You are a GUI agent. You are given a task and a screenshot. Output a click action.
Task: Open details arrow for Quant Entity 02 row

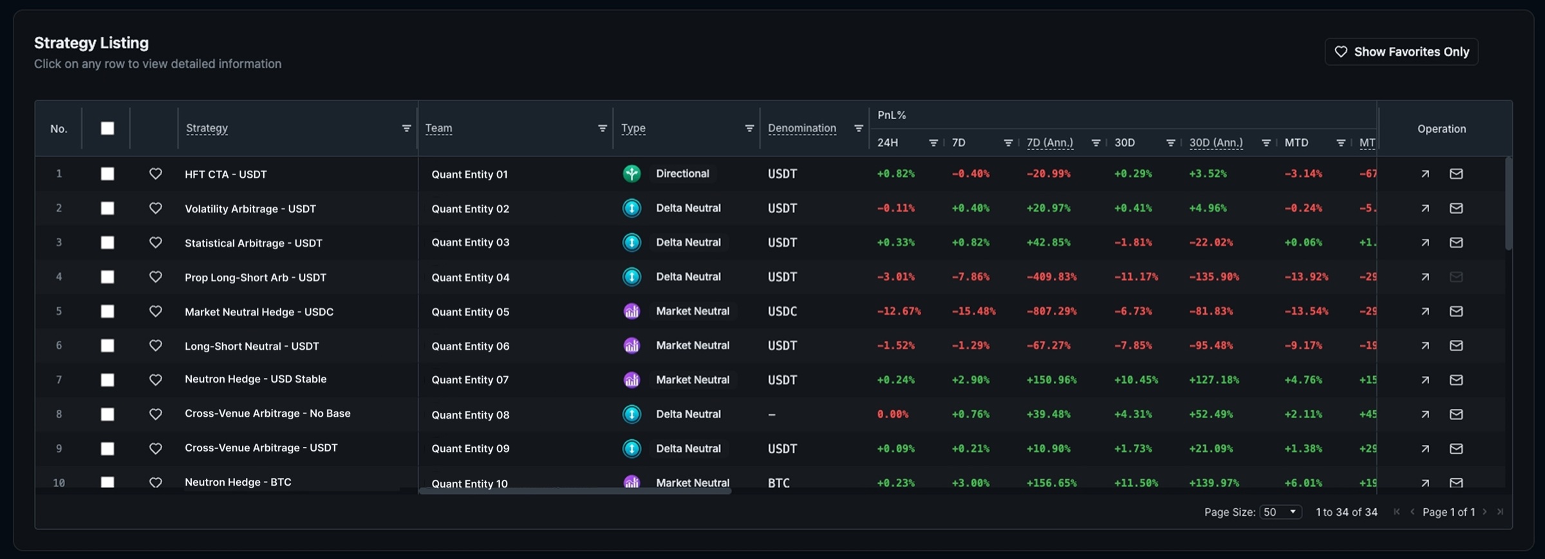click(x=1425, y=208)
